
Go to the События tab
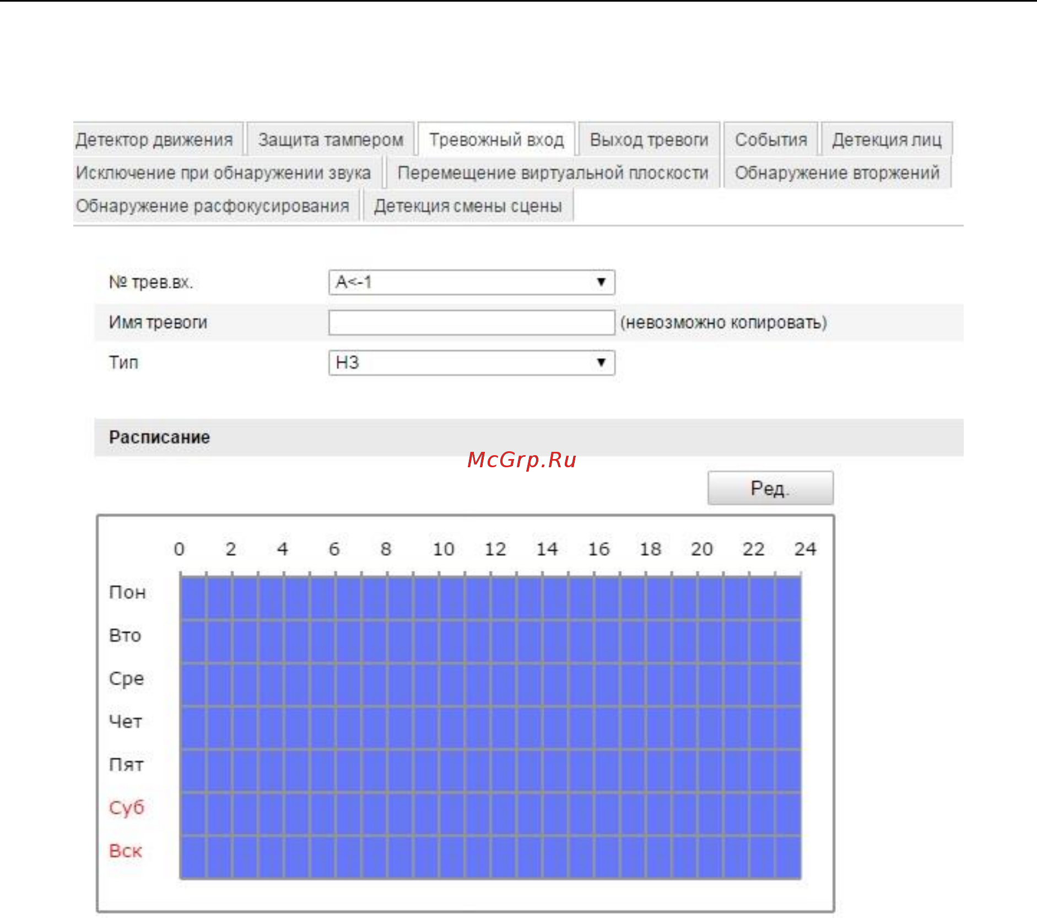click(x=770, y=139)
